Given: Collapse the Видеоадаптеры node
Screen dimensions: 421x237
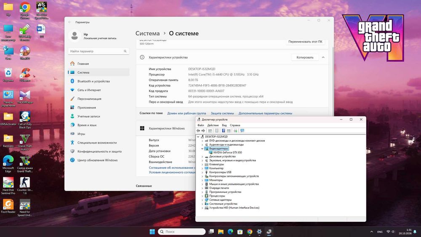Looking at the screenshot, I should (x=203, y=149).
